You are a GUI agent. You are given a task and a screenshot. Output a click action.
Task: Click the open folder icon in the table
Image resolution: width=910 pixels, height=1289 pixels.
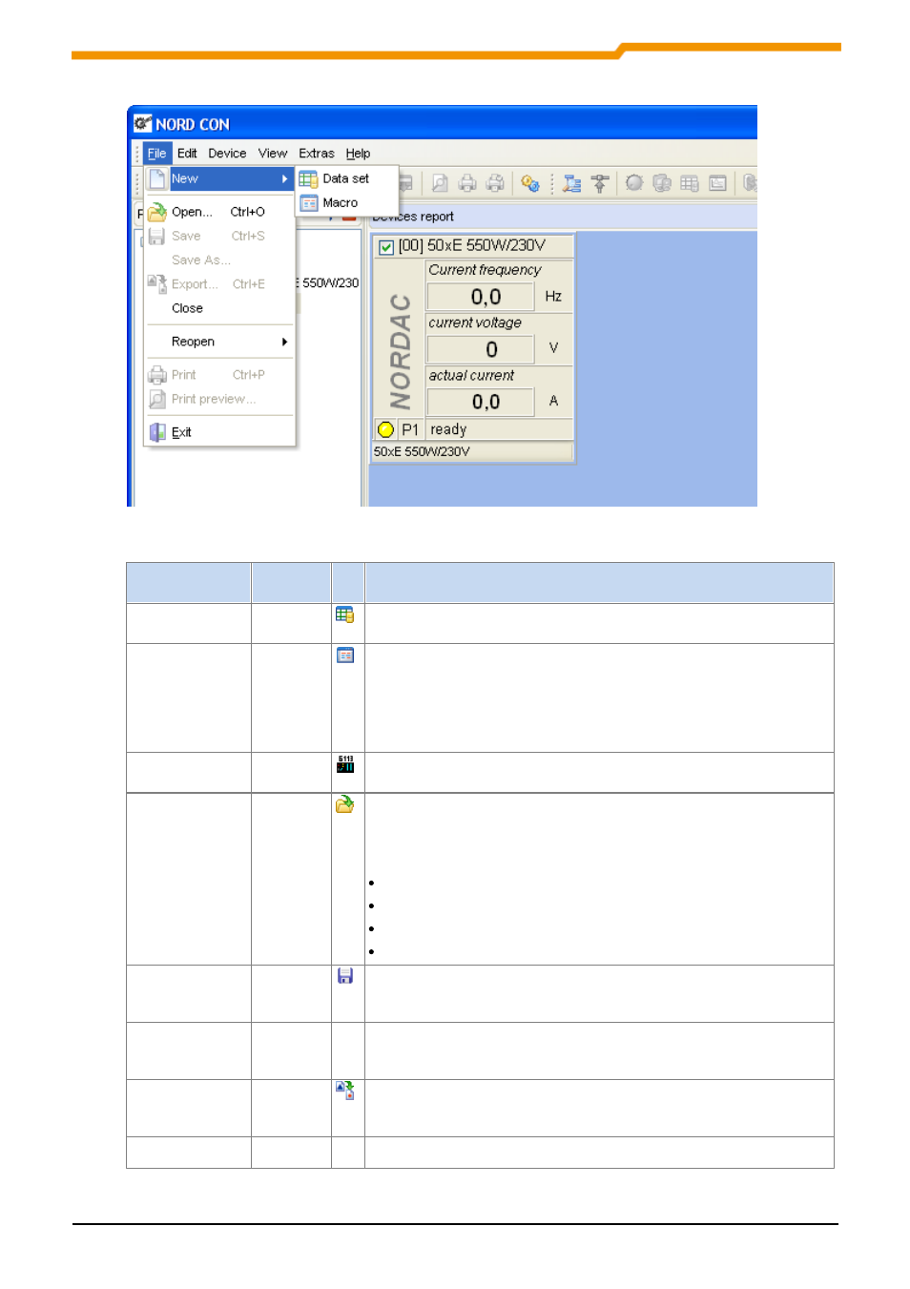(x=345, y=804)
